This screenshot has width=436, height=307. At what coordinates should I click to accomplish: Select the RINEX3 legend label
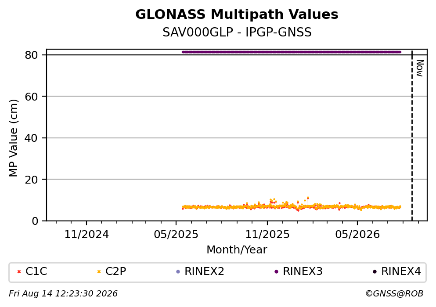pyautogui.click(x=303, y=271)
